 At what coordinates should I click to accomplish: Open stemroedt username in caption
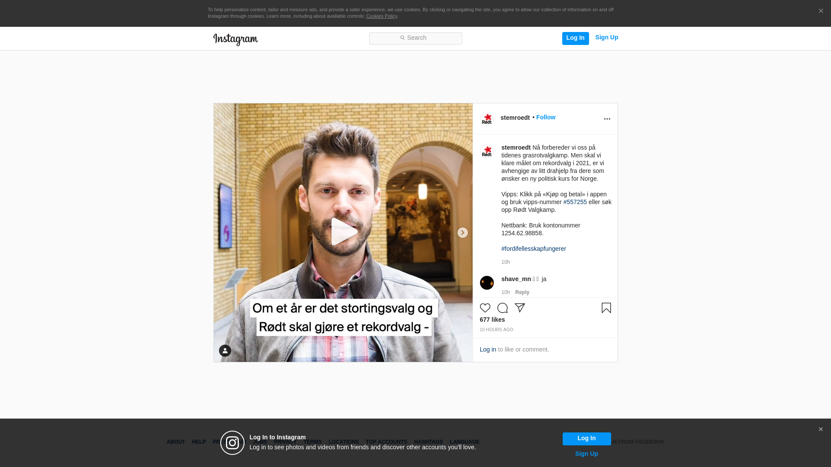tap(516, 148)
